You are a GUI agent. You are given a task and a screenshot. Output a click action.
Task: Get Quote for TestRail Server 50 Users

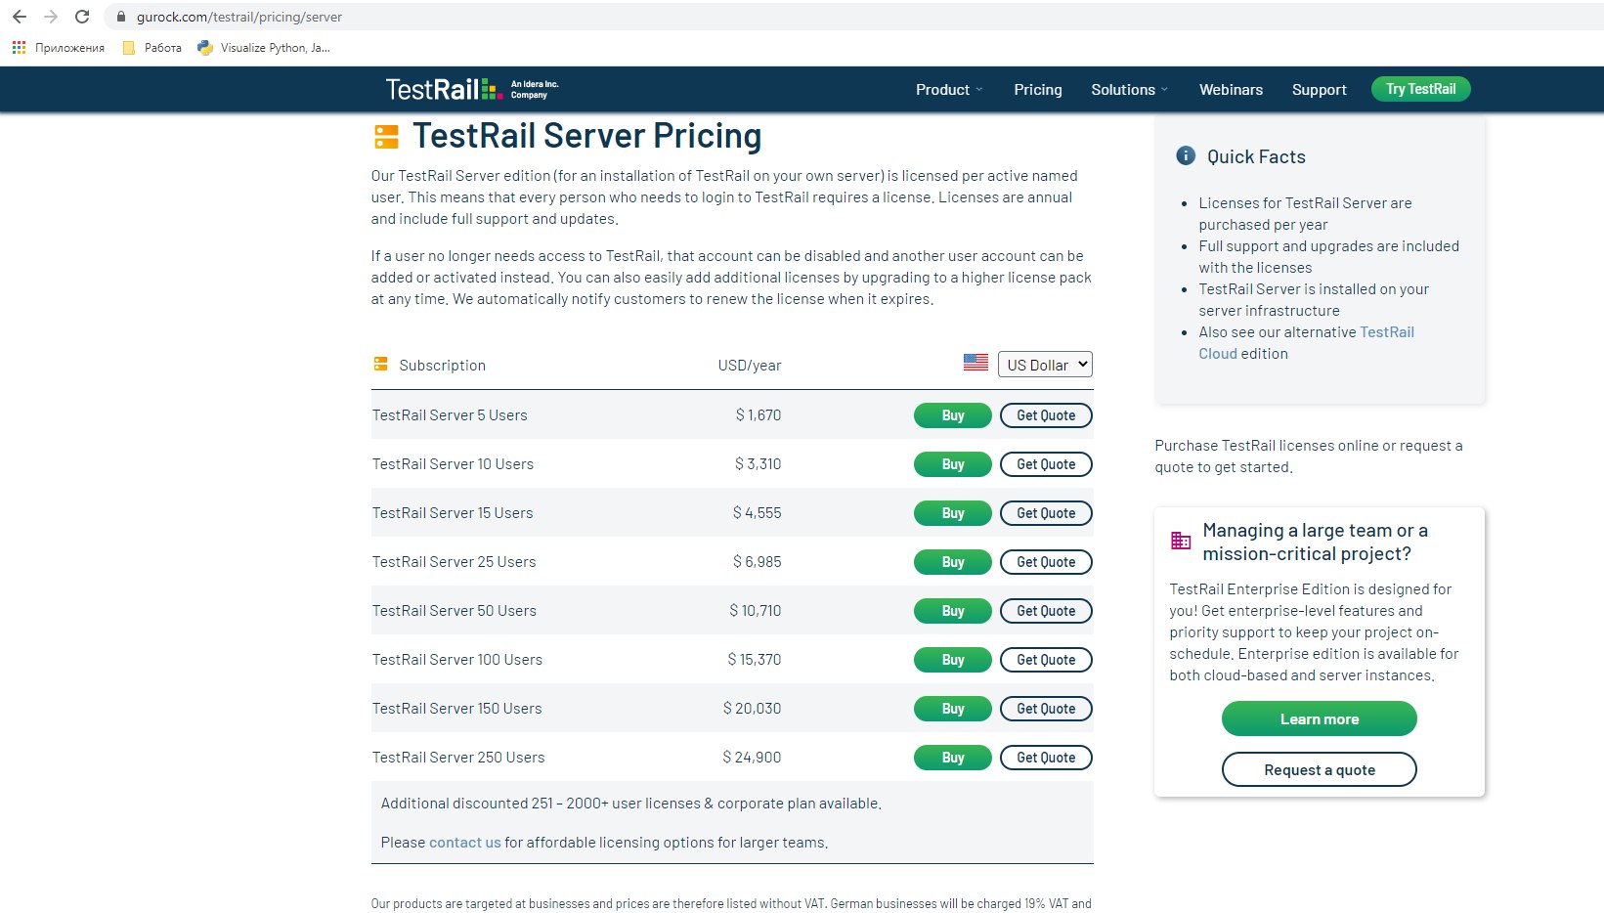click(x=1046, y=611)
